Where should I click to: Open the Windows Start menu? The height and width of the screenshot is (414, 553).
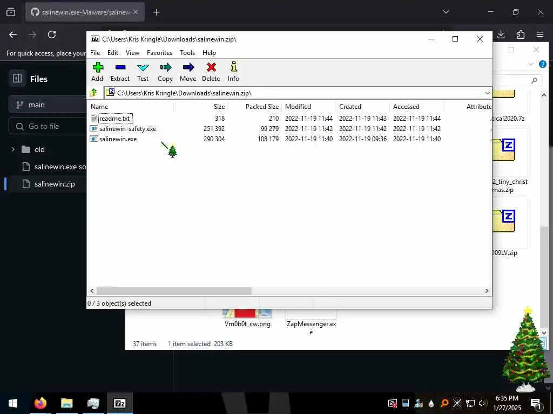tap(13, 403)
